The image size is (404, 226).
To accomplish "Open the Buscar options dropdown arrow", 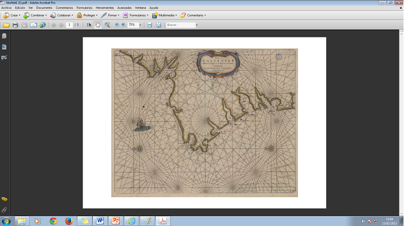I will 197,25.
